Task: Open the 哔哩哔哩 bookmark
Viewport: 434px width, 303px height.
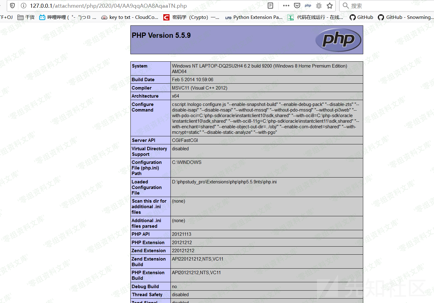Action: tap(68, 17)
